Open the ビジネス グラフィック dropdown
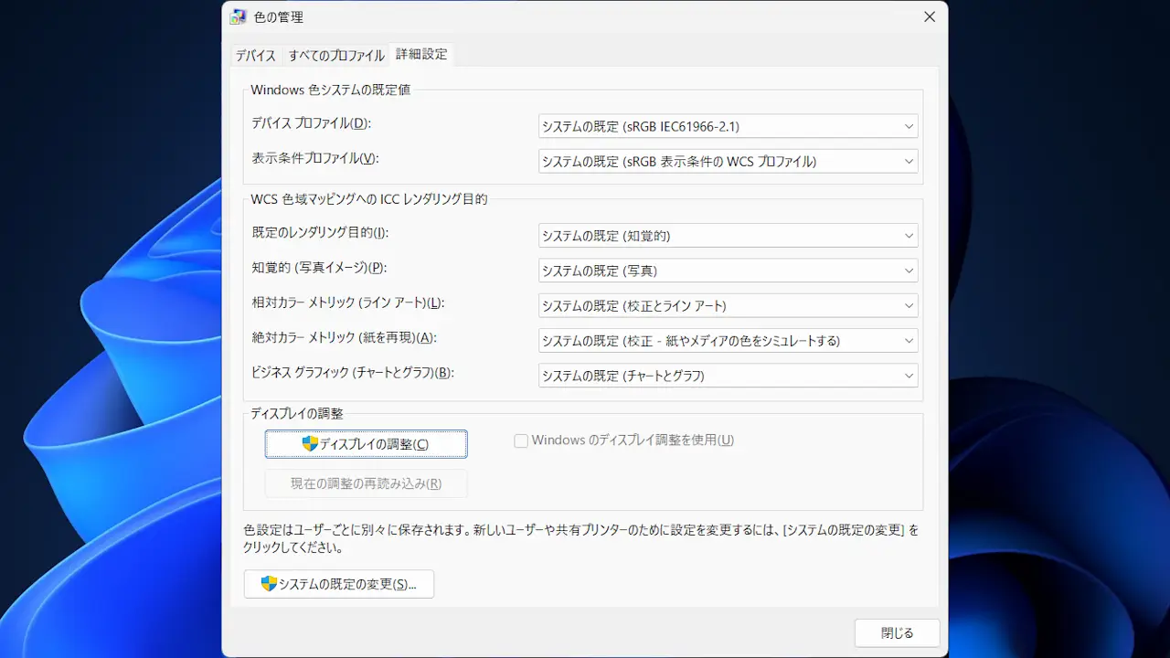 (x=728, y=376)
